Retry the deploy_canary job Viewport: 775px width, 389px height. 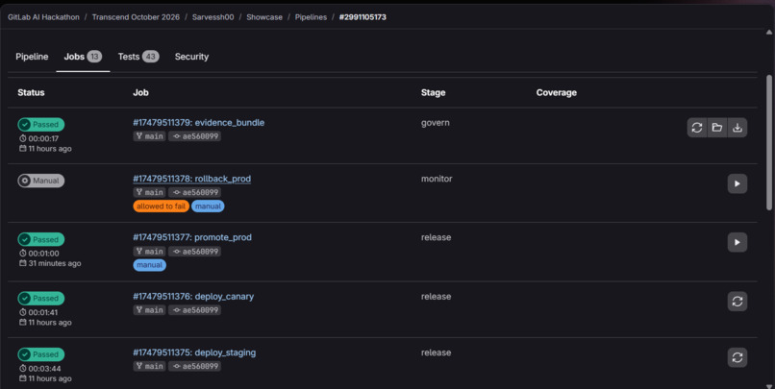pos(737,302)
